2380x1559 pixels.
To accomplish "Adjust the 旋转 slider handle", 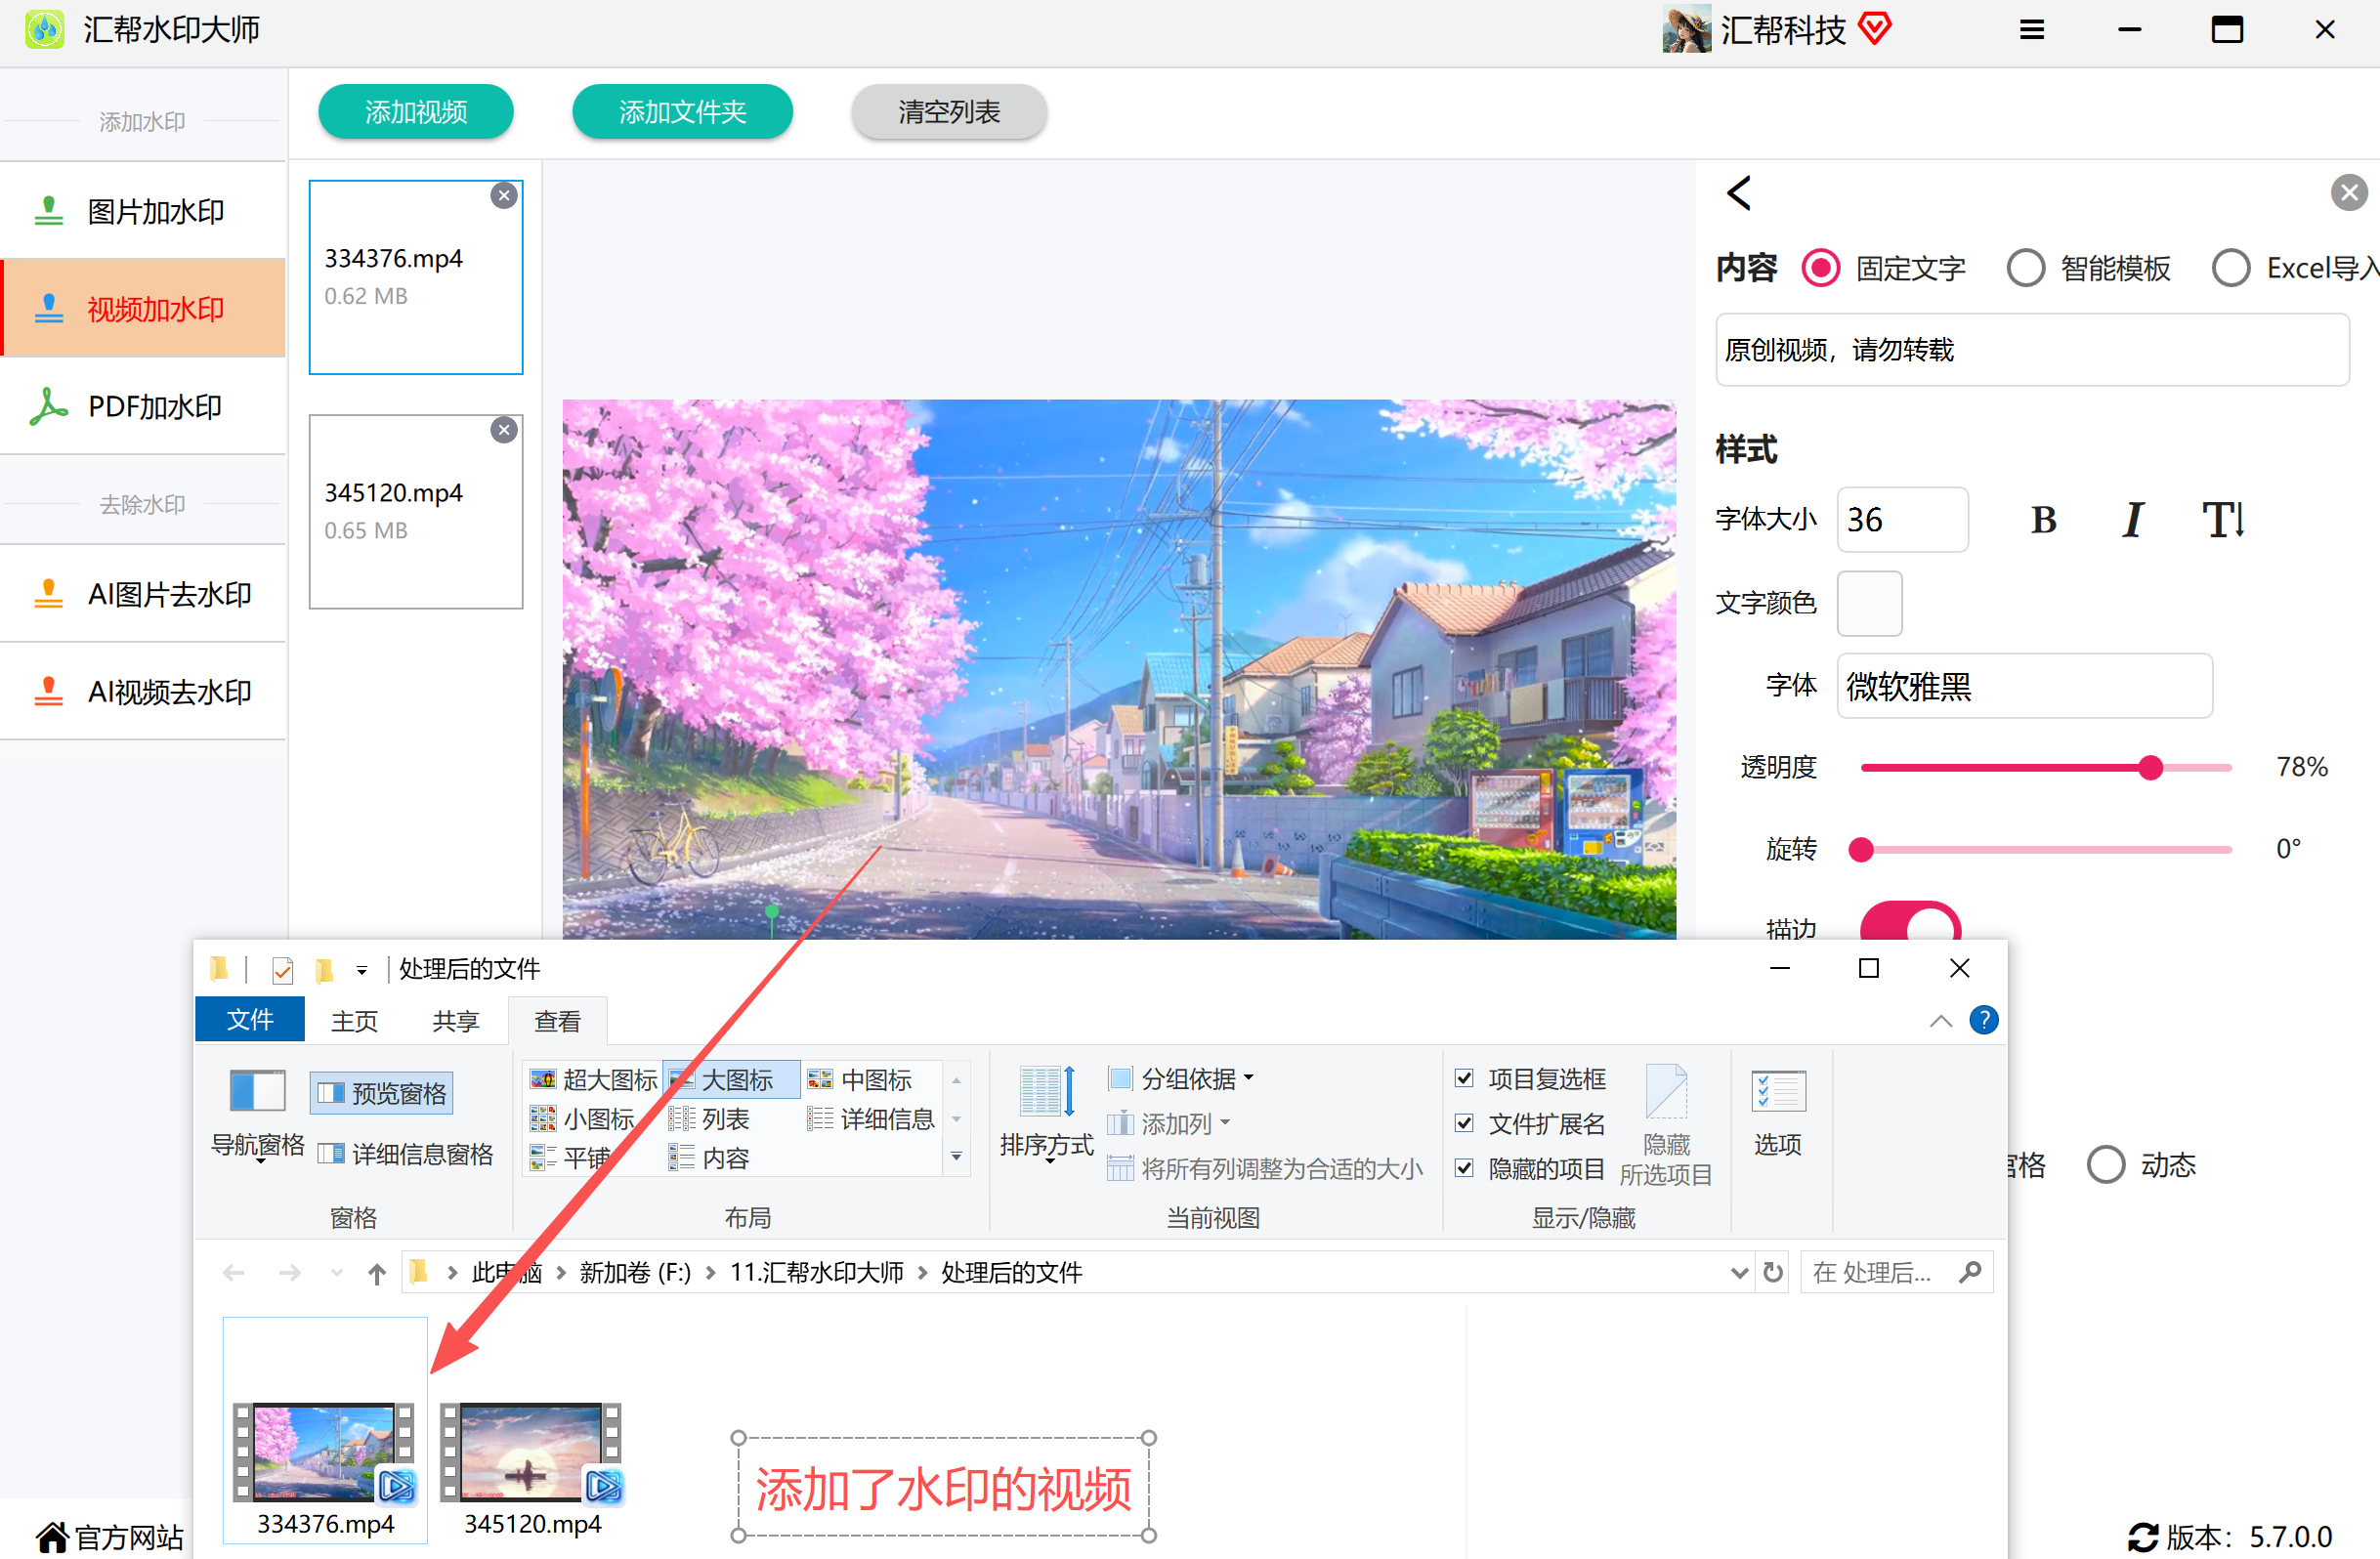I will pos(1860,849).
